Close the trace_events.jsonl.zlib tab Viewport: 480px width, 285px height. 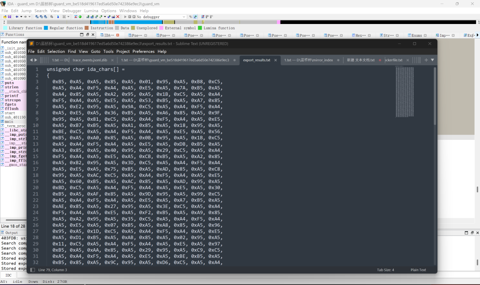pyautogui.click(x=112, y=60)
